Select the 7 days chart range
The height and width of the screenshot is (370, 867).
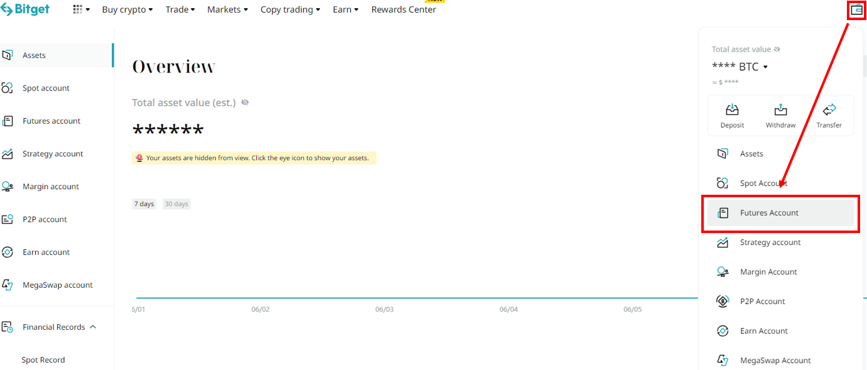click(x=144, y=204)
